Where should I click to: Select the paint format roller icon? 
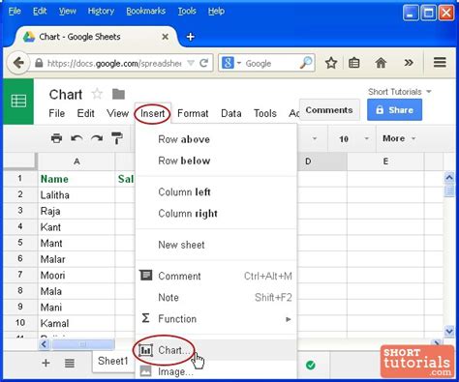tap(117, 138)
